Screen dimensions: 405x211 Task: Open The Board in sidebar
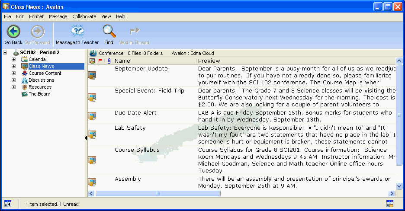25,94
